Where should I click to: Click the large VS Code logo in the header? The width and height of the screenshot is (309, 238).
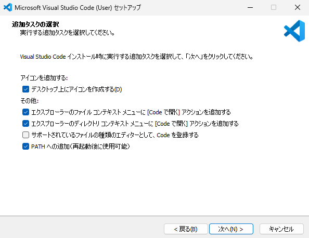tap(294, 31)
